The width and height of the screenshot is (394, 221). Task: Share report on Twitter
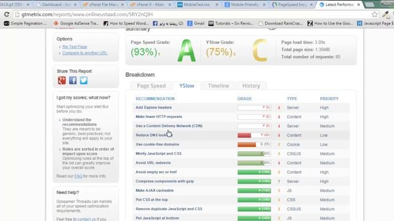(84, 80)
